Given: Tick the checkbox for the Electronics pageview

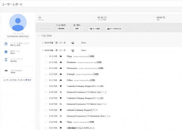Looking at the screenshot, I should pos(46,68).
